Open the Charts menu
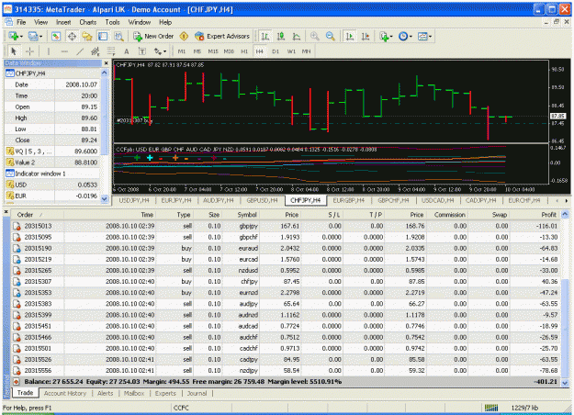The width and height of the screenshot is (574, 415). point(88,22)
